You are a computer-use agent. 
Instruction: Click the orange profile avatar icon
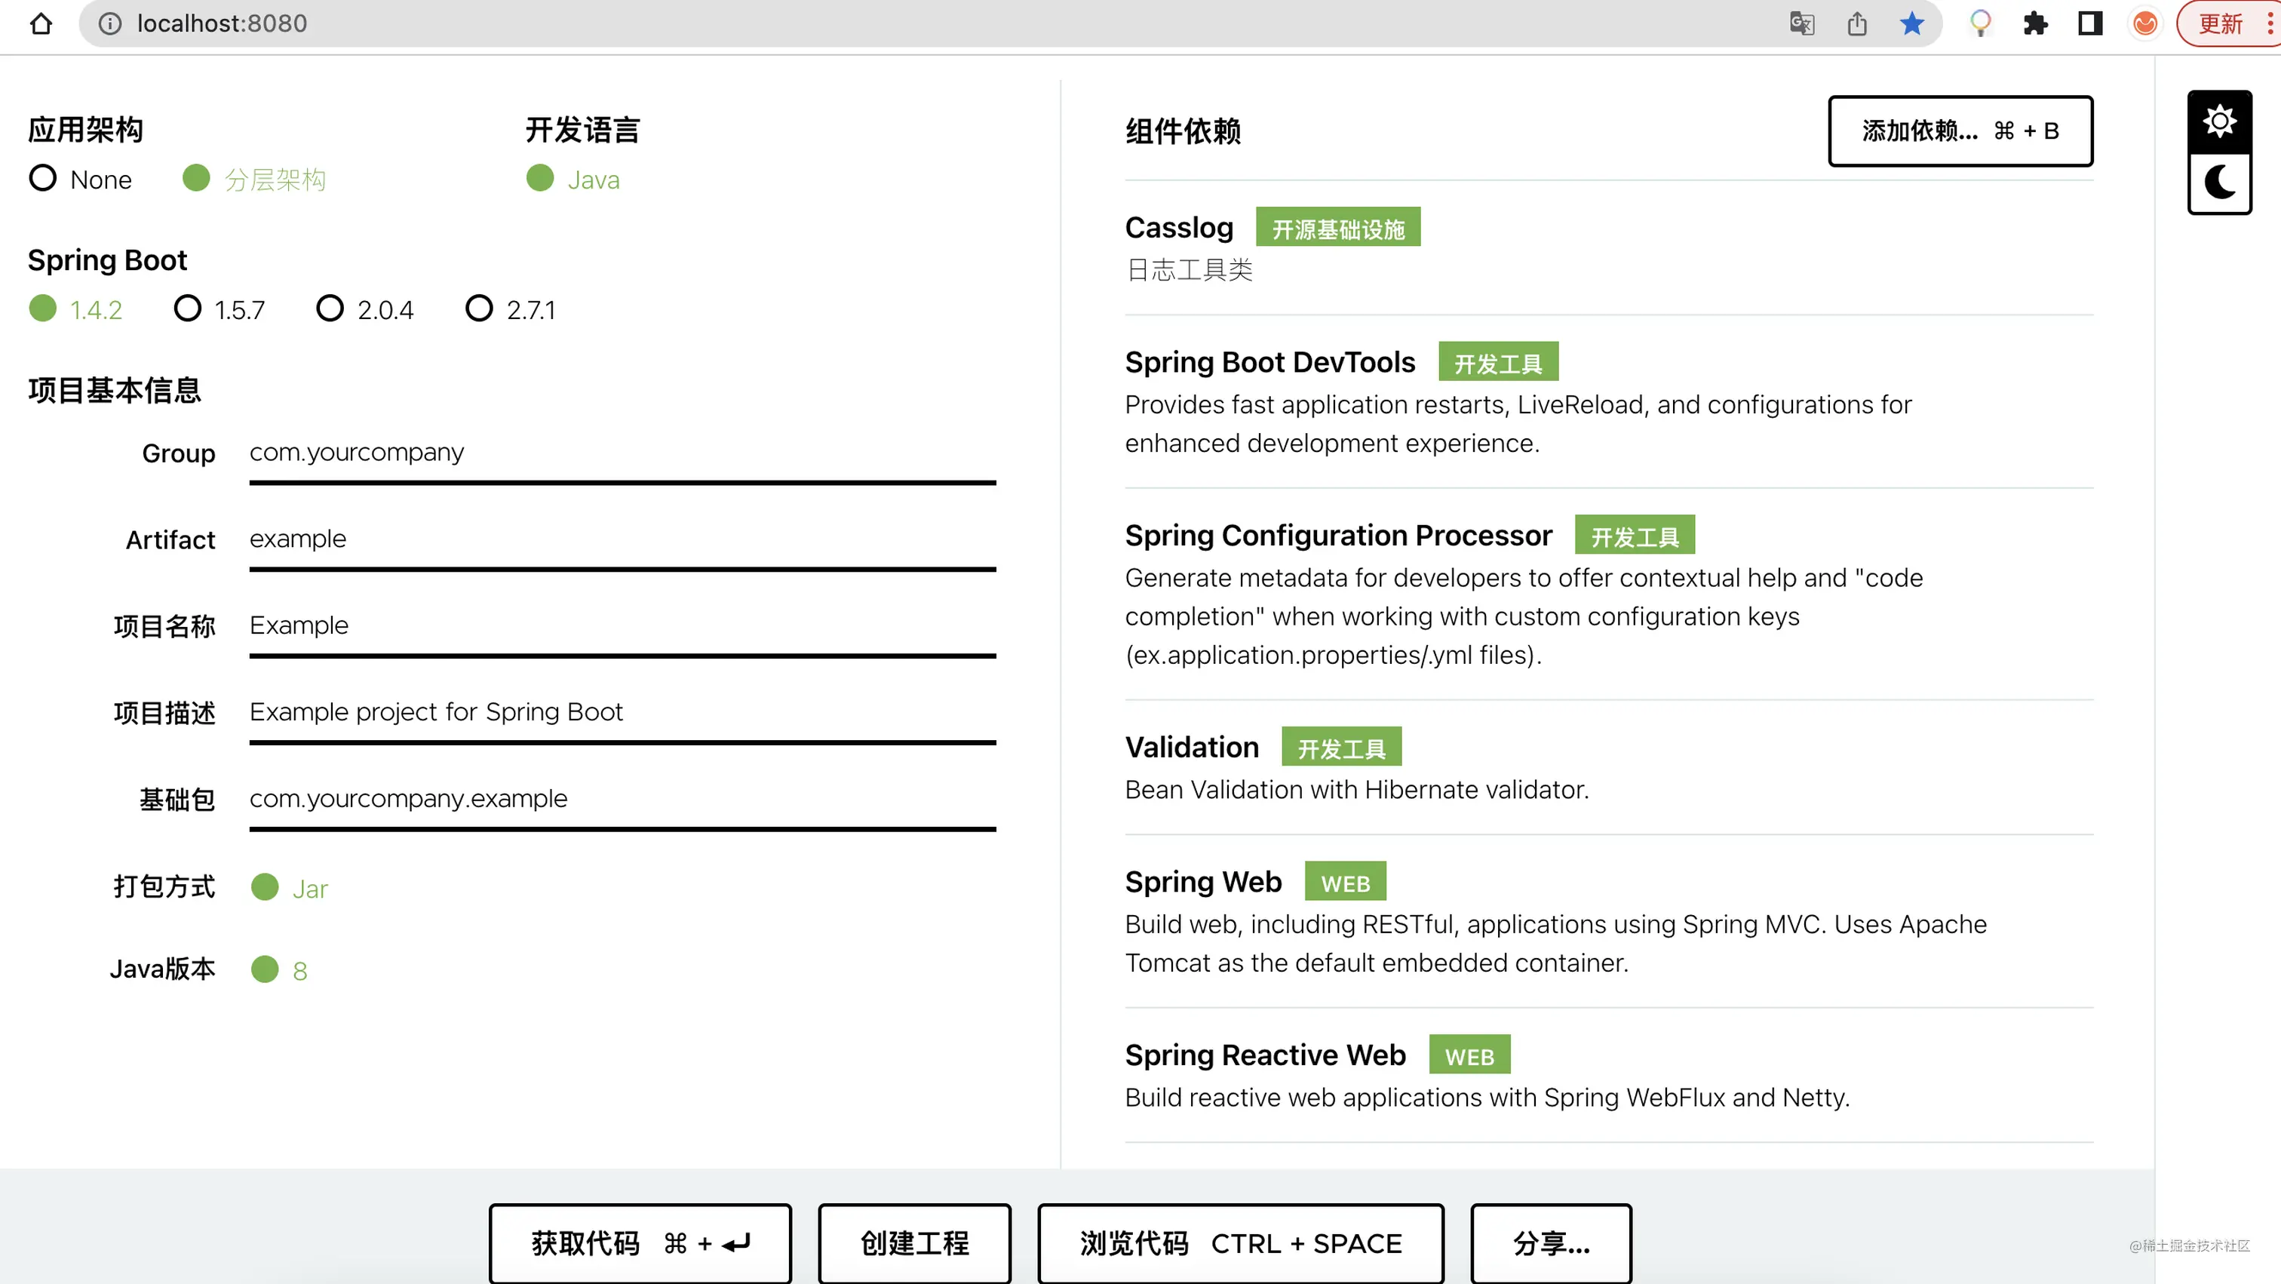(2144, 24)
